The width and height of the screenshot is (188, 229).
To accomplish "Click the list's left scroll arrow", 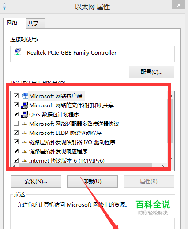I will tap(15, 166).
